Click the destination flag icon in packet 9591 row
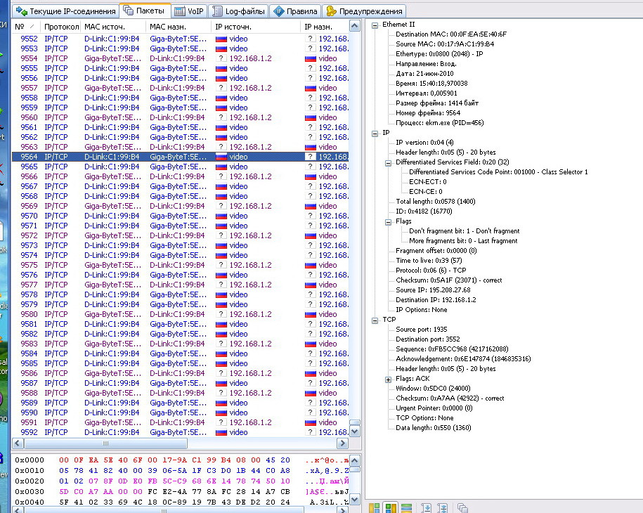 point(311,423)
